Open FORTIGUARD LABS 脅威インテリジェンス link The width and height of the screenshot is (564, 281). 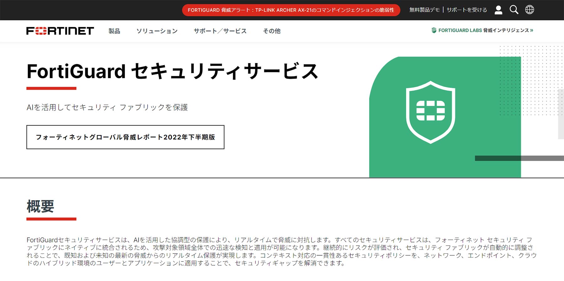pyautogui.click(x=482, y=30)
